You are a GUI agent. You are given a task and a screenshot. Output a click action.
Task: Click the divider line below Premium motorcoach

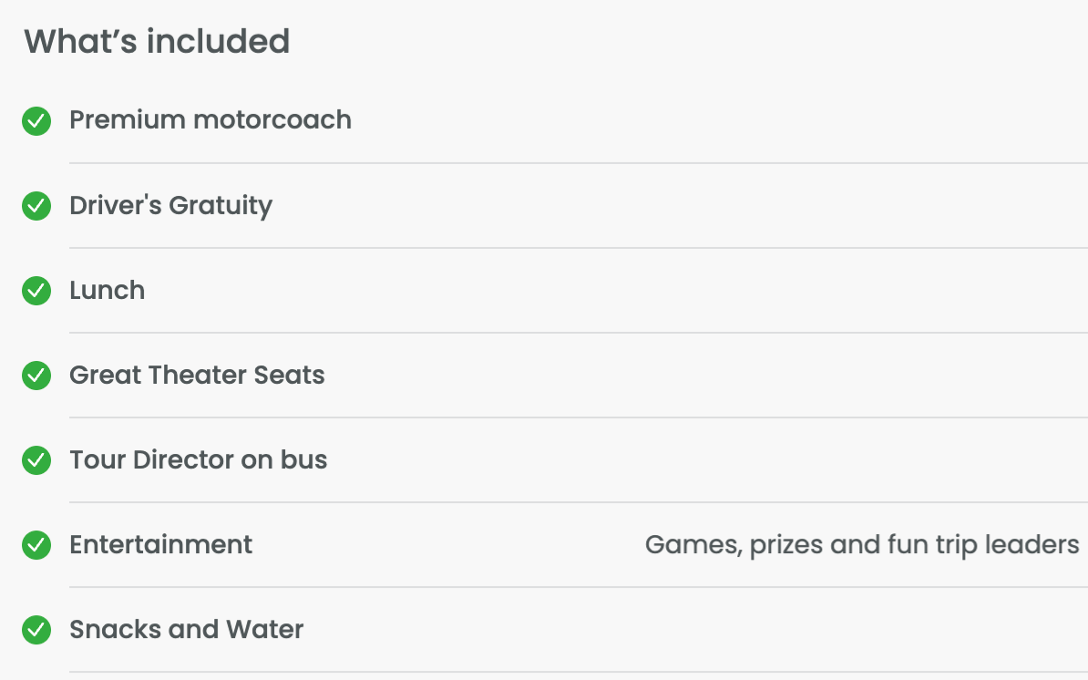click(578, 163)
